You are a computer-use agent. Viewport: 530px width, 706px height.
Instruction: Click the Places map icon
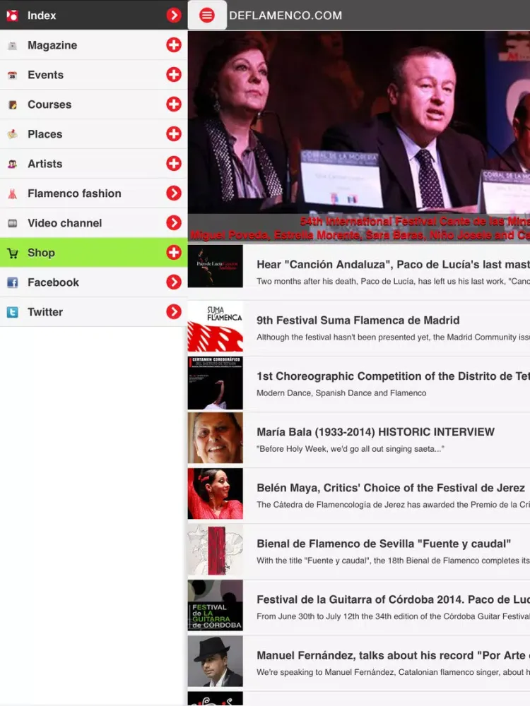[x=13, y=134]
